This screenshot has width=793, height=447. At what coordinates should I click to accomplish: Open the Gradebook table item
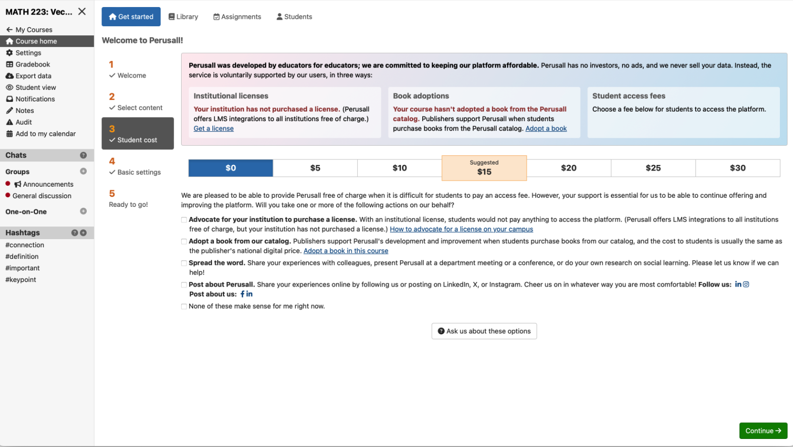[x=28, y=65]
